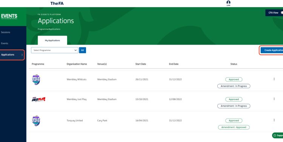Screen dimensions: 283x142
Task: Click the Start Date column header
Action: coord(141,64)
